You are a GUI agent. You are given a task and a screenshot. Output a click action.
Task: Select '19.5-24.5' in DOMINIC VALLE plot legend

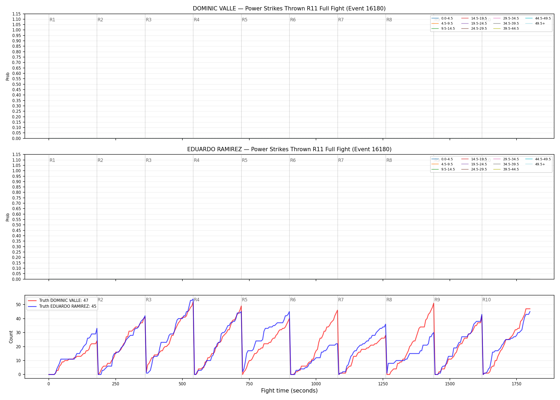tap(479, 23)
